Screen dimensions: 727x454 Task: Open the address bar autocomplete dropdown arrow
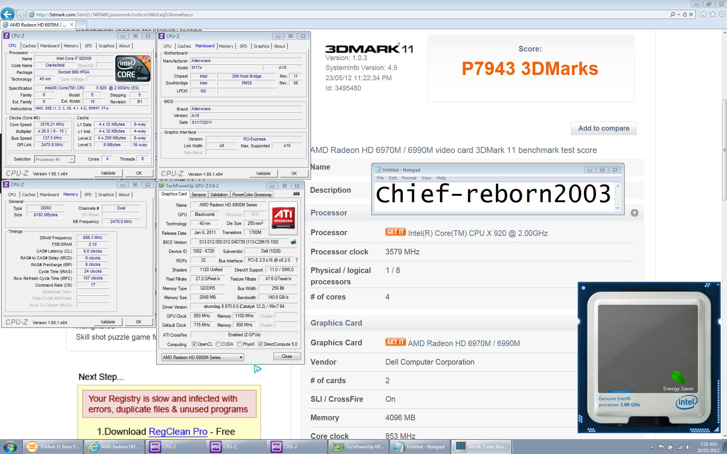pos(678,14)
